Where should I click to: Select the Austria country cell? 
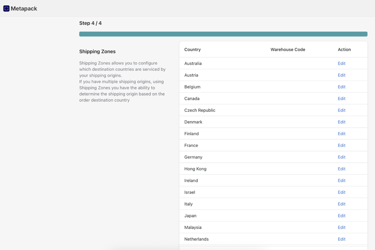click(191, 75)
